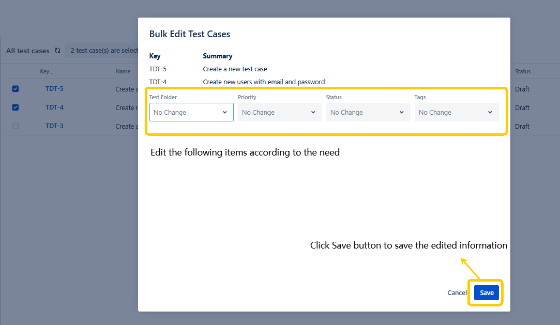Click the Draft status in the TDT-5 row

[x=522, y=89]
